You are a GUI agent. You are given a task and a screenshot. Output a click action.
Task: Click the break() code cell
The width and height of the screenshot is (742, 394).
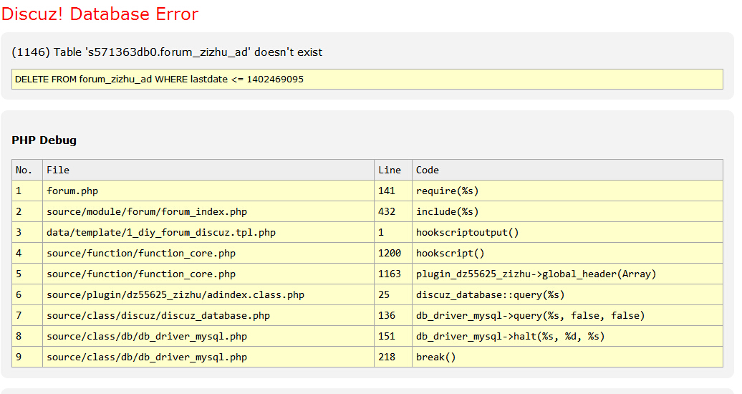pyautogui.click(x=567, y=357)
